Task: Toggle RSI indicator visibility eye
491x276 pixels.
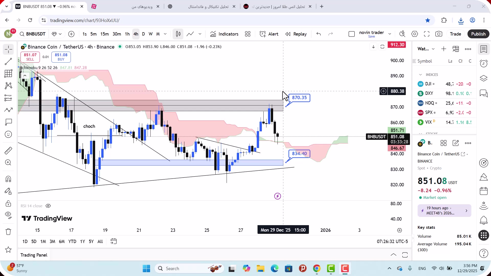Action: [x=48, y=206]
